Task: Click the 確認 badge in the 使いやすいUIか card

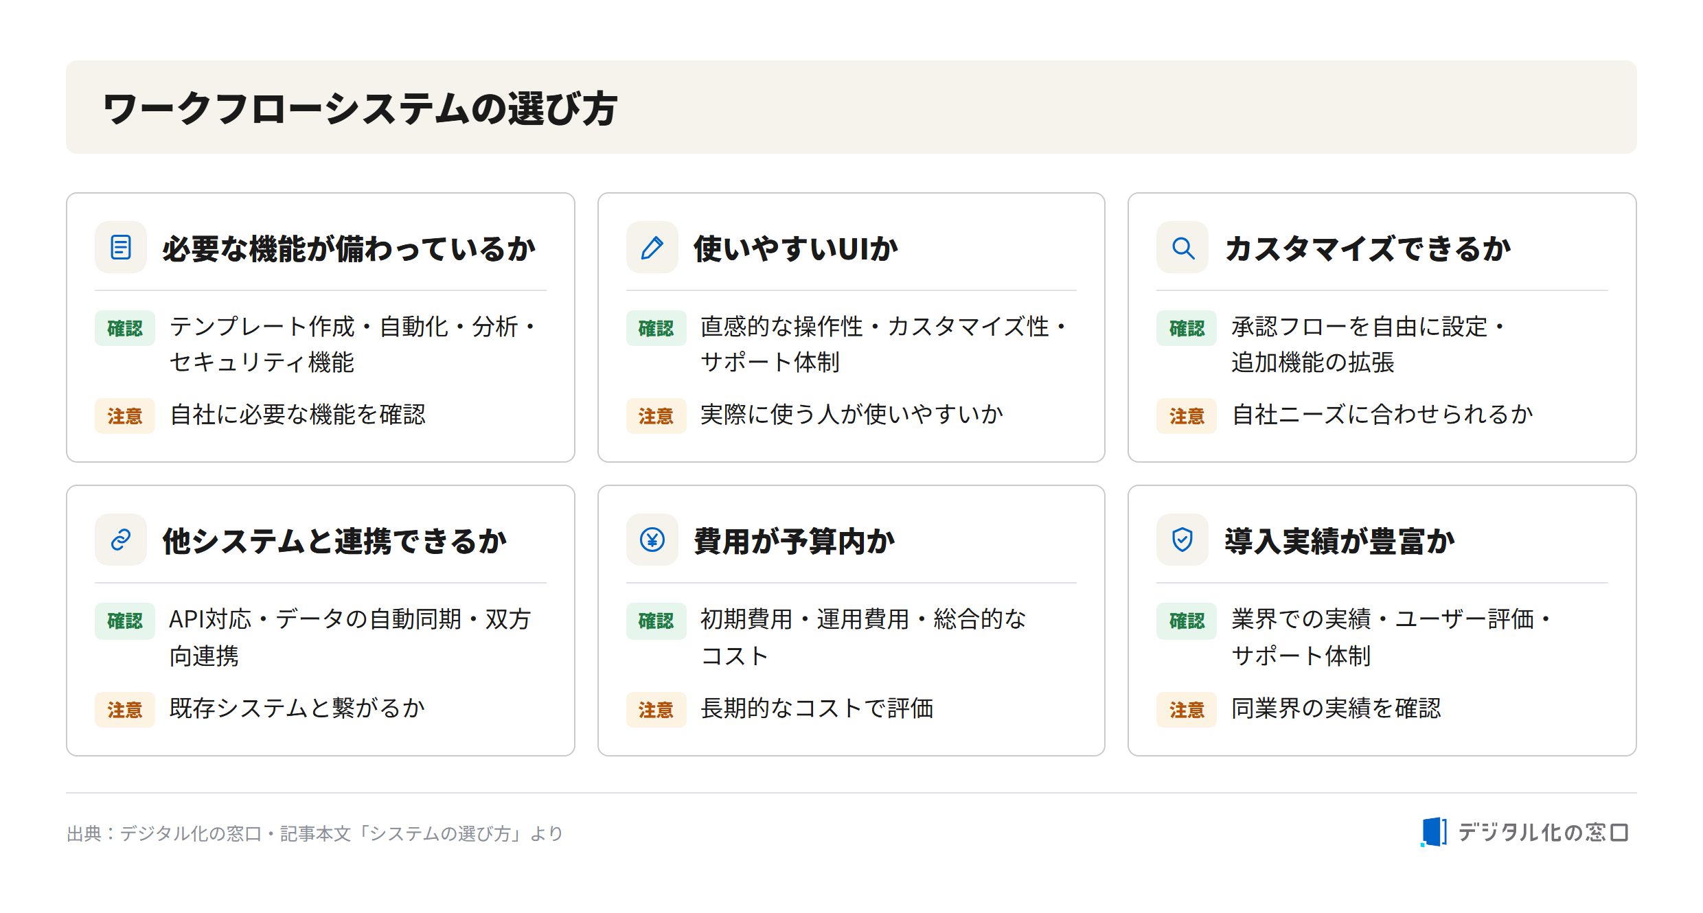Action: pyautogui.click(x=656, y=328)
